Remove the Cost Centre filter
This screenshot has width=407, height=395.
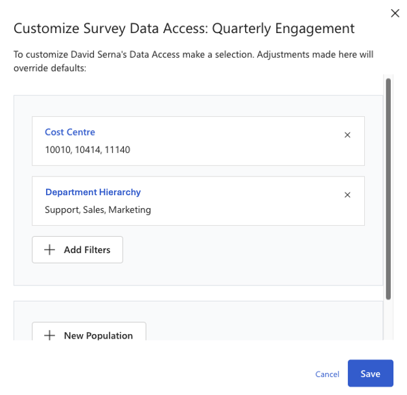click(347, 135)
